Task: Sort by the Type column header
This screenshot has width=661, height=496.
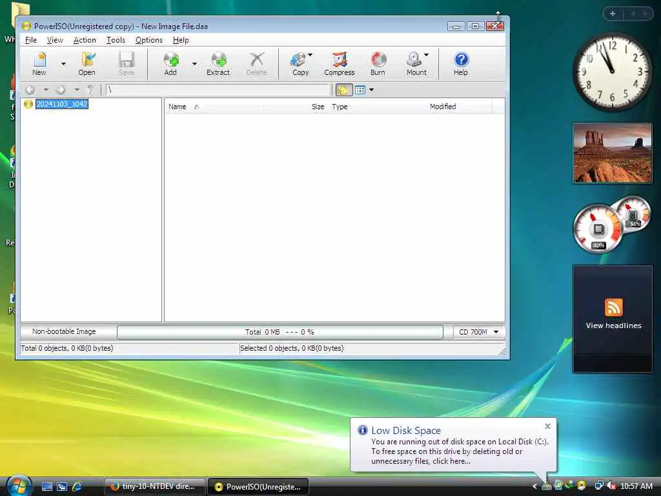Action: (x=377, y=107)
